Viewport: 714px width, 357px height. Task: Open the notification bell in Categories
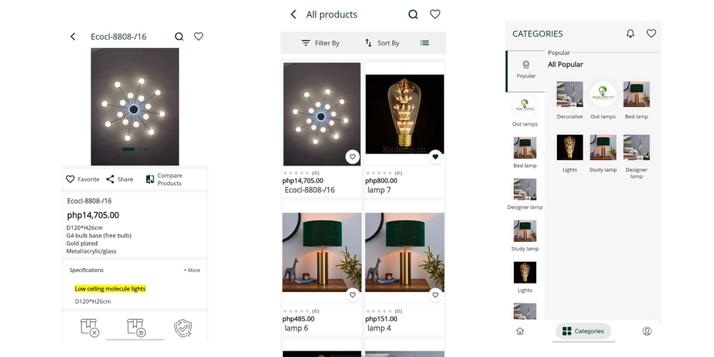(x=630, y=34)
